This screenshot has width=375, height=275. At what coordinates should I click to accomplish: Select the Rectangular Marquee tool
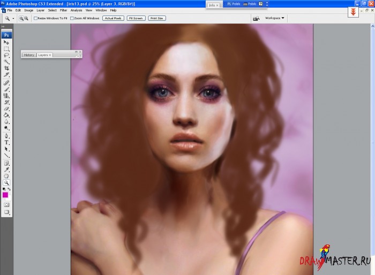(6, 49)
